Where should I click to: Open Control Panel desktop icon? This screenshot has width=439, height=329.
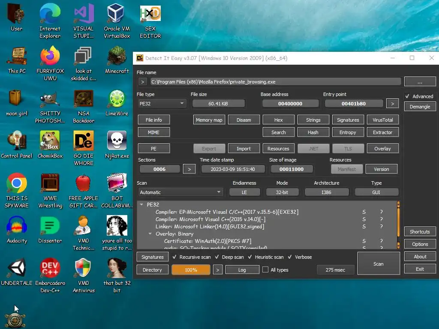click(17, 145)
